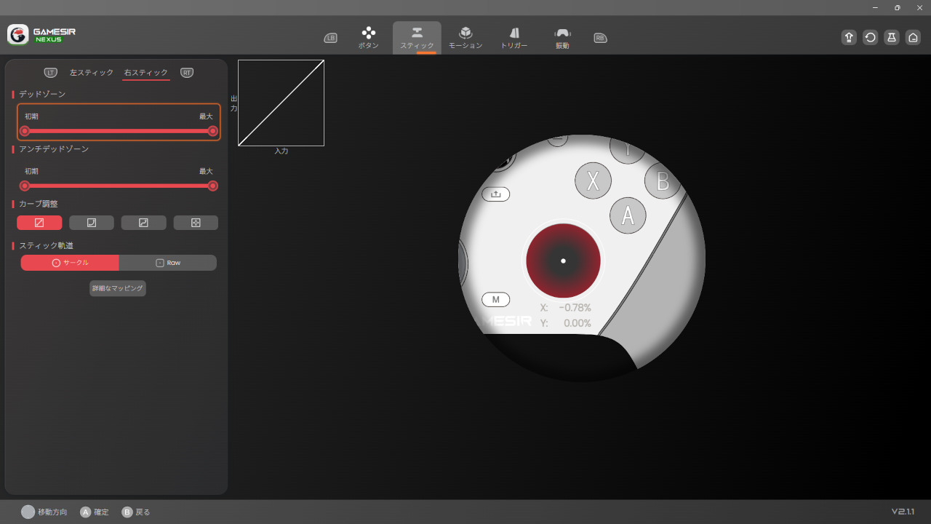Click the V2.1.1 version label
Viewport: 931px width, 524px height.
[x=903, y=512]
